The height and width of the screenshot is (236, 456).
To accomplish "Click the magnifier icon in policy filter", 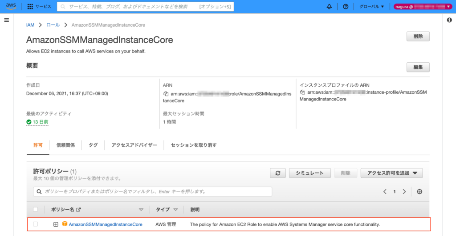I will (39, 192).
